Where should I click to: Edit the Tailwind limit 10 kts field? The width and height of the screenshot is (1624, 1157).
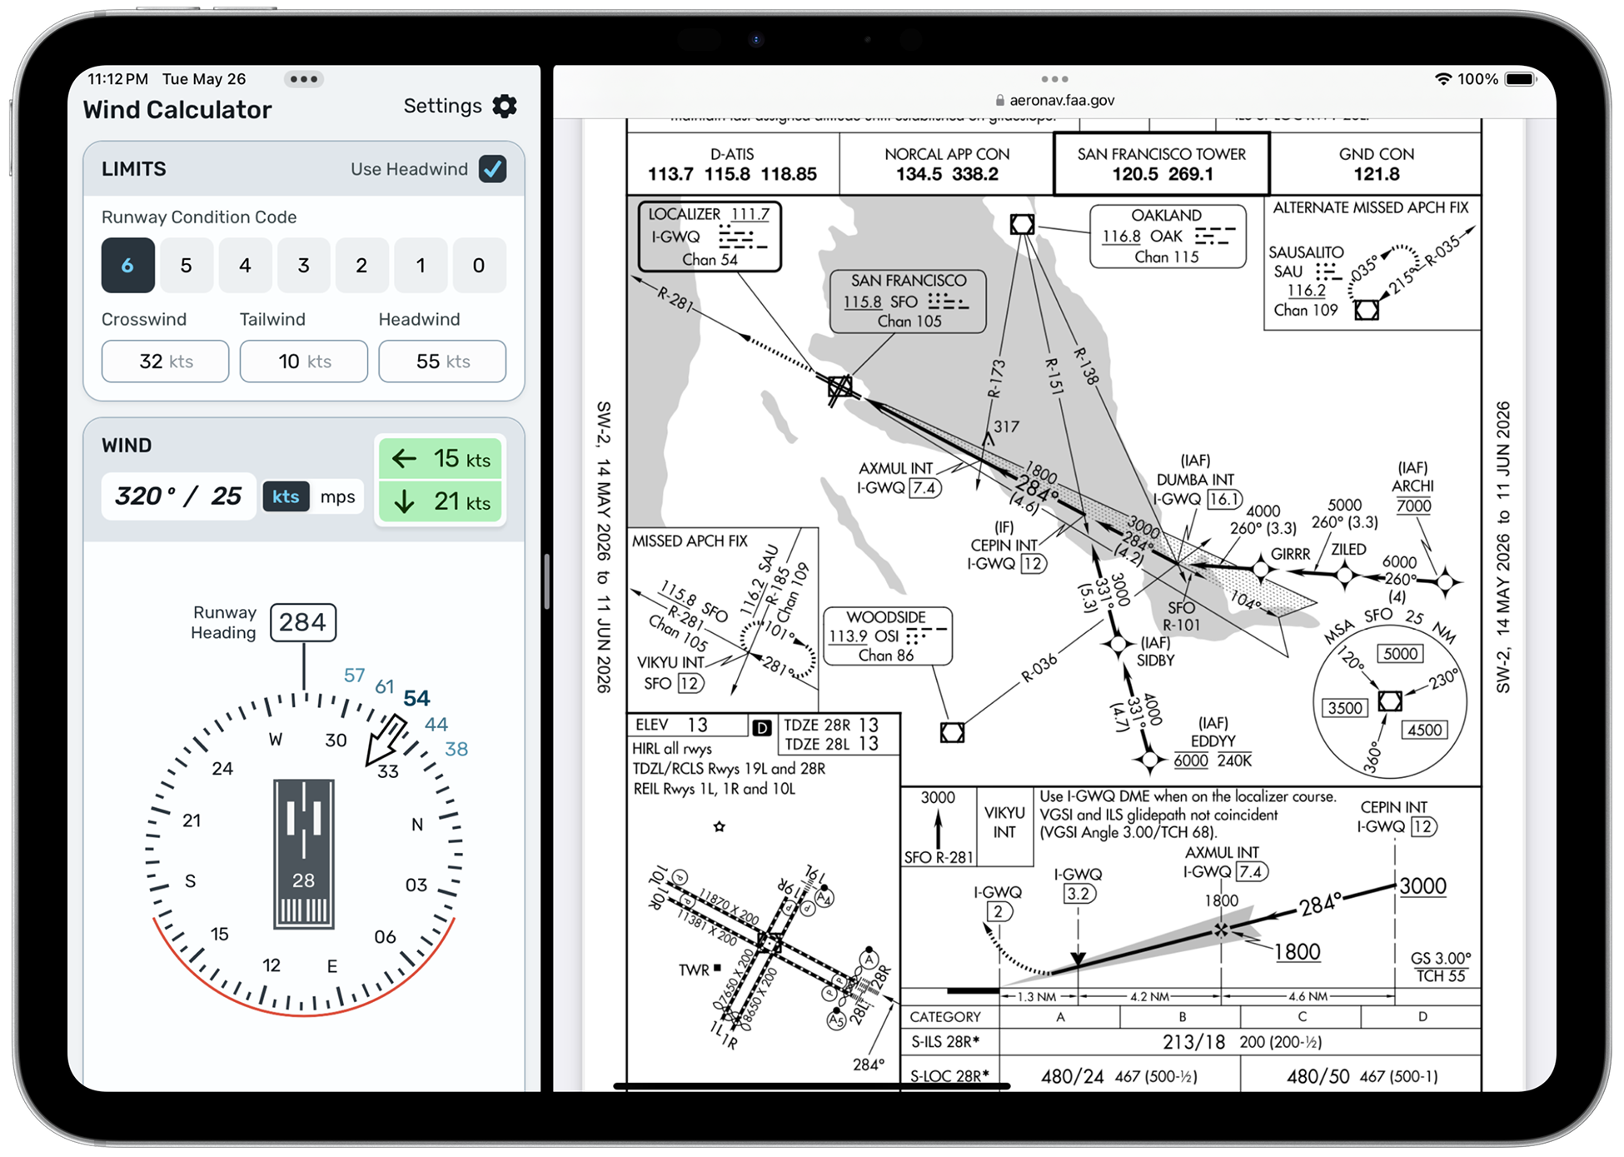click(304, 362)
